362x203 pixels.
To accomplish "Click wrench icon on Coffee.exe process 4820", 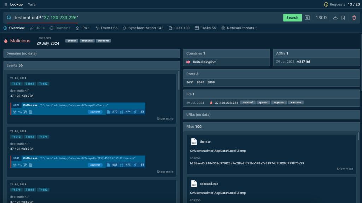I will (x=25, y=112).
